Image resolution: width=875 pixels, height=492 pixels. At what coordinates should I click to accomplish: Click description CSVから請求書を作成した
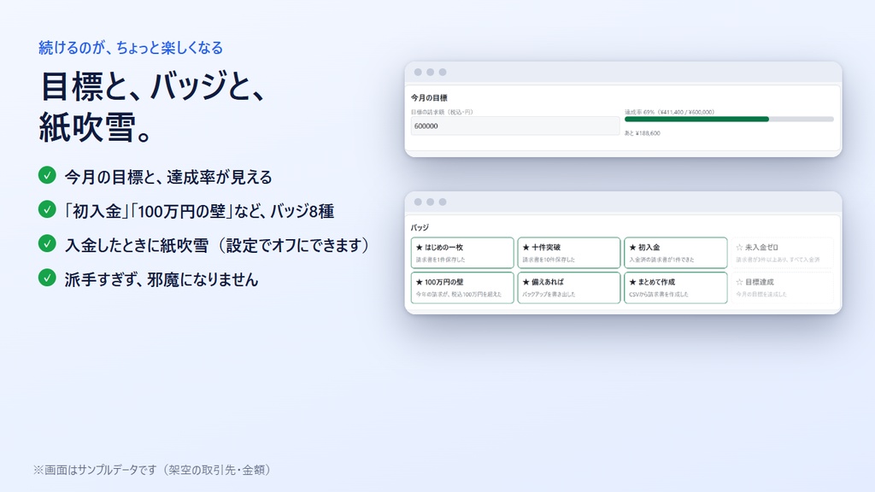[659, 295]
